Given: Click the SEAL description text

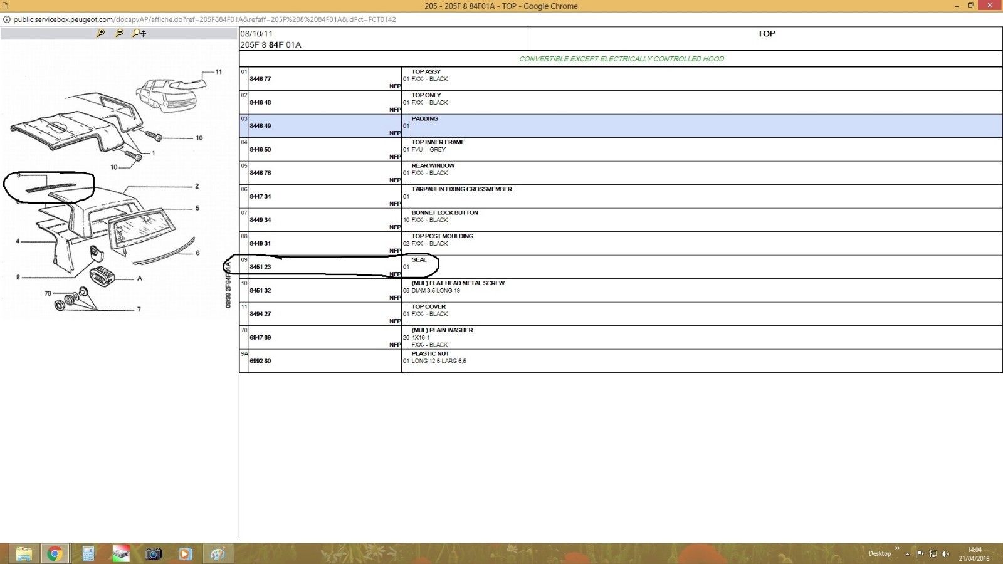Looking at the screenshot, I should (419, 260).
